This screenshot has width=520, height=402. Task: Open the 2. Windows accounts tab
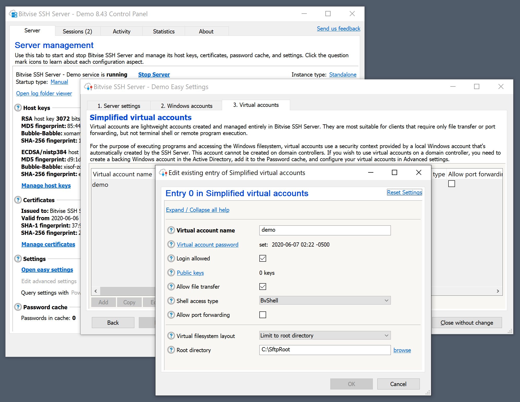(x=186, y=106)
